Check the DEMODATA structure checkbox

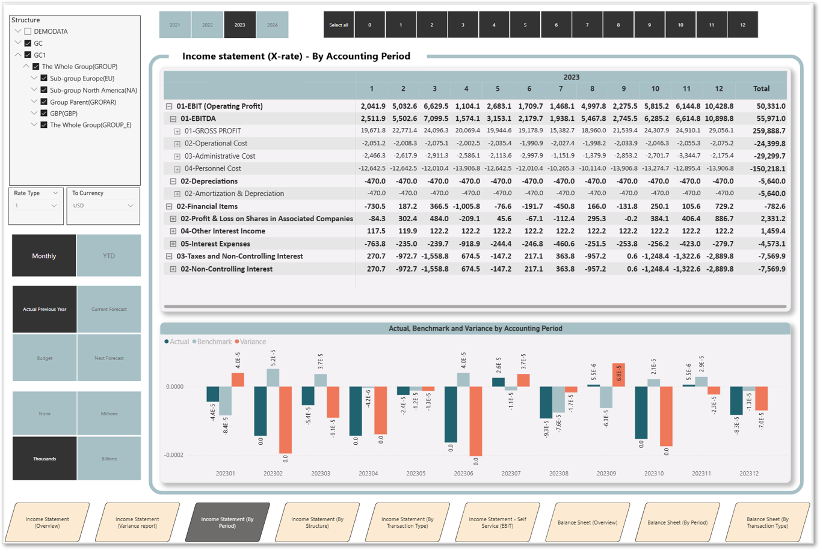pyautogui.click(x=28, y=31)
